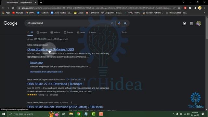Open options menu beside filehorse.com URL
208x117 pixels.
(71, 103)
